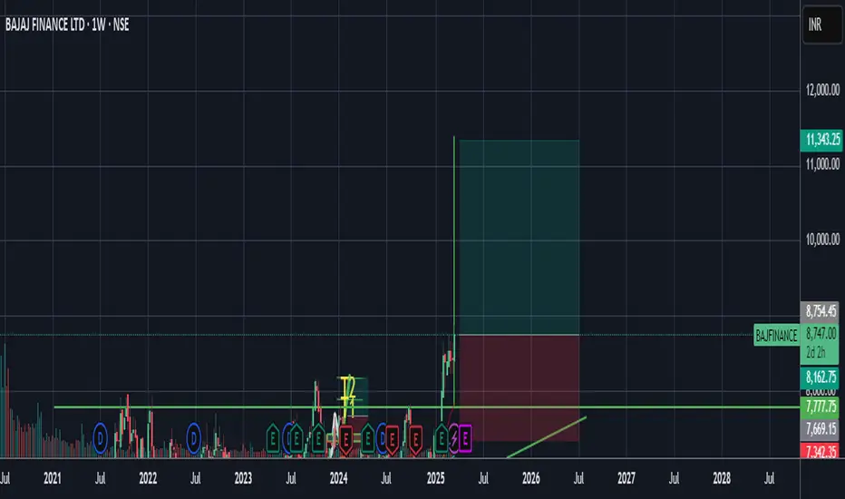Select the 7,669.15 price label
Screen dimensions: 845x499
[821, 429]
